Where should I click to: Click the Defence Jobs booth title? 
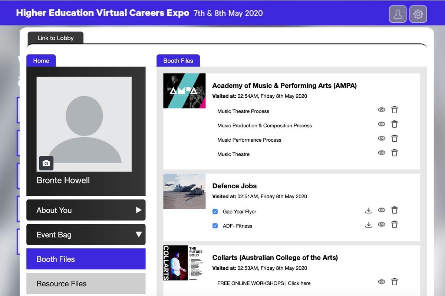pos(234,186)
